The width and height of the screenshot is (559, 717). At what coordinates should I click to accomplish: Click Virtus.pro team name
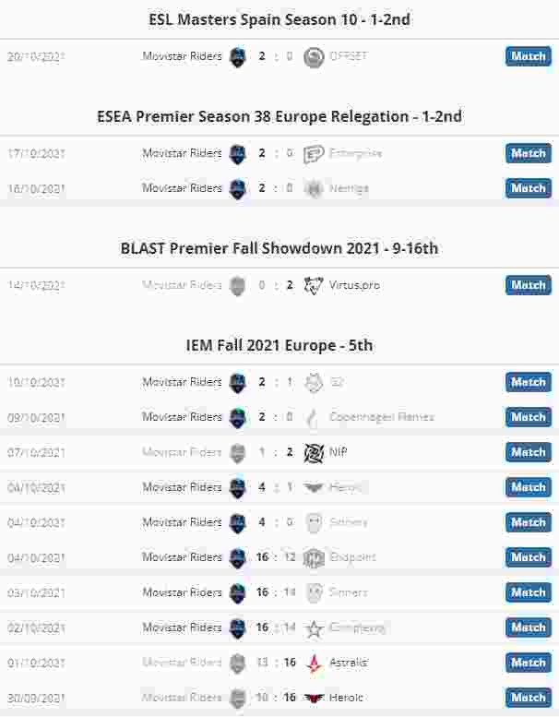pos(354,285)
